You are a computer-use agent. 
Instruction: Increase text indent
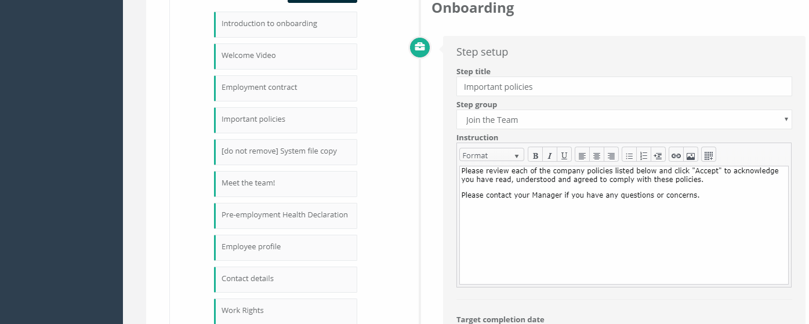(658, 155)
